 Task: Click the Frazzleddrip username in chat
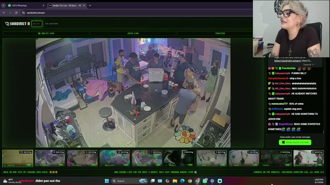tap(288, 68)
